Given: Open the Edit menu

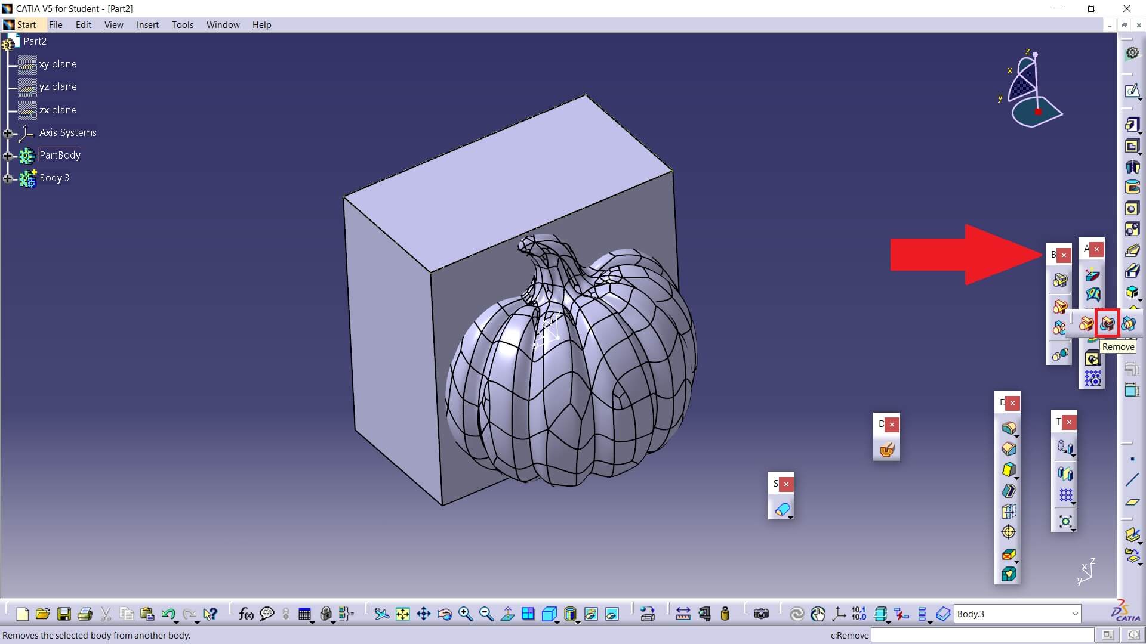Looking at the screenshot, I should coord(83,24).
